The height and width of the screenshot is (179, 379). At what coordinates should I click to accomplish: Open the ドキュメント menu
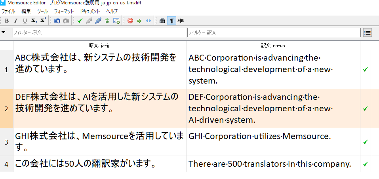click(90, 11)
